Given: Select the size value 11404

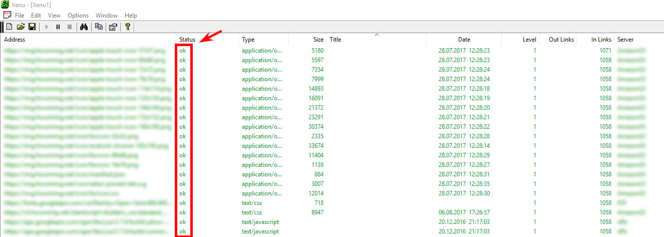Looking at the screenshot, I should [315, 155].
